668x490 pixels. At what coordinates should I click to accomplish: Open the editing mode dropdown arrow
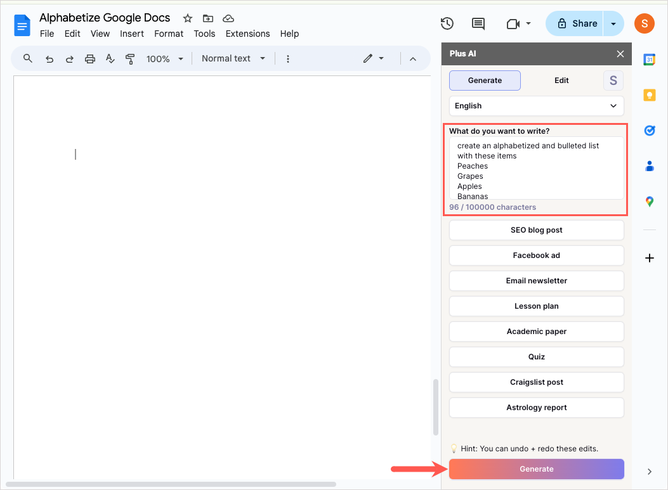click(x=381, y=58)
